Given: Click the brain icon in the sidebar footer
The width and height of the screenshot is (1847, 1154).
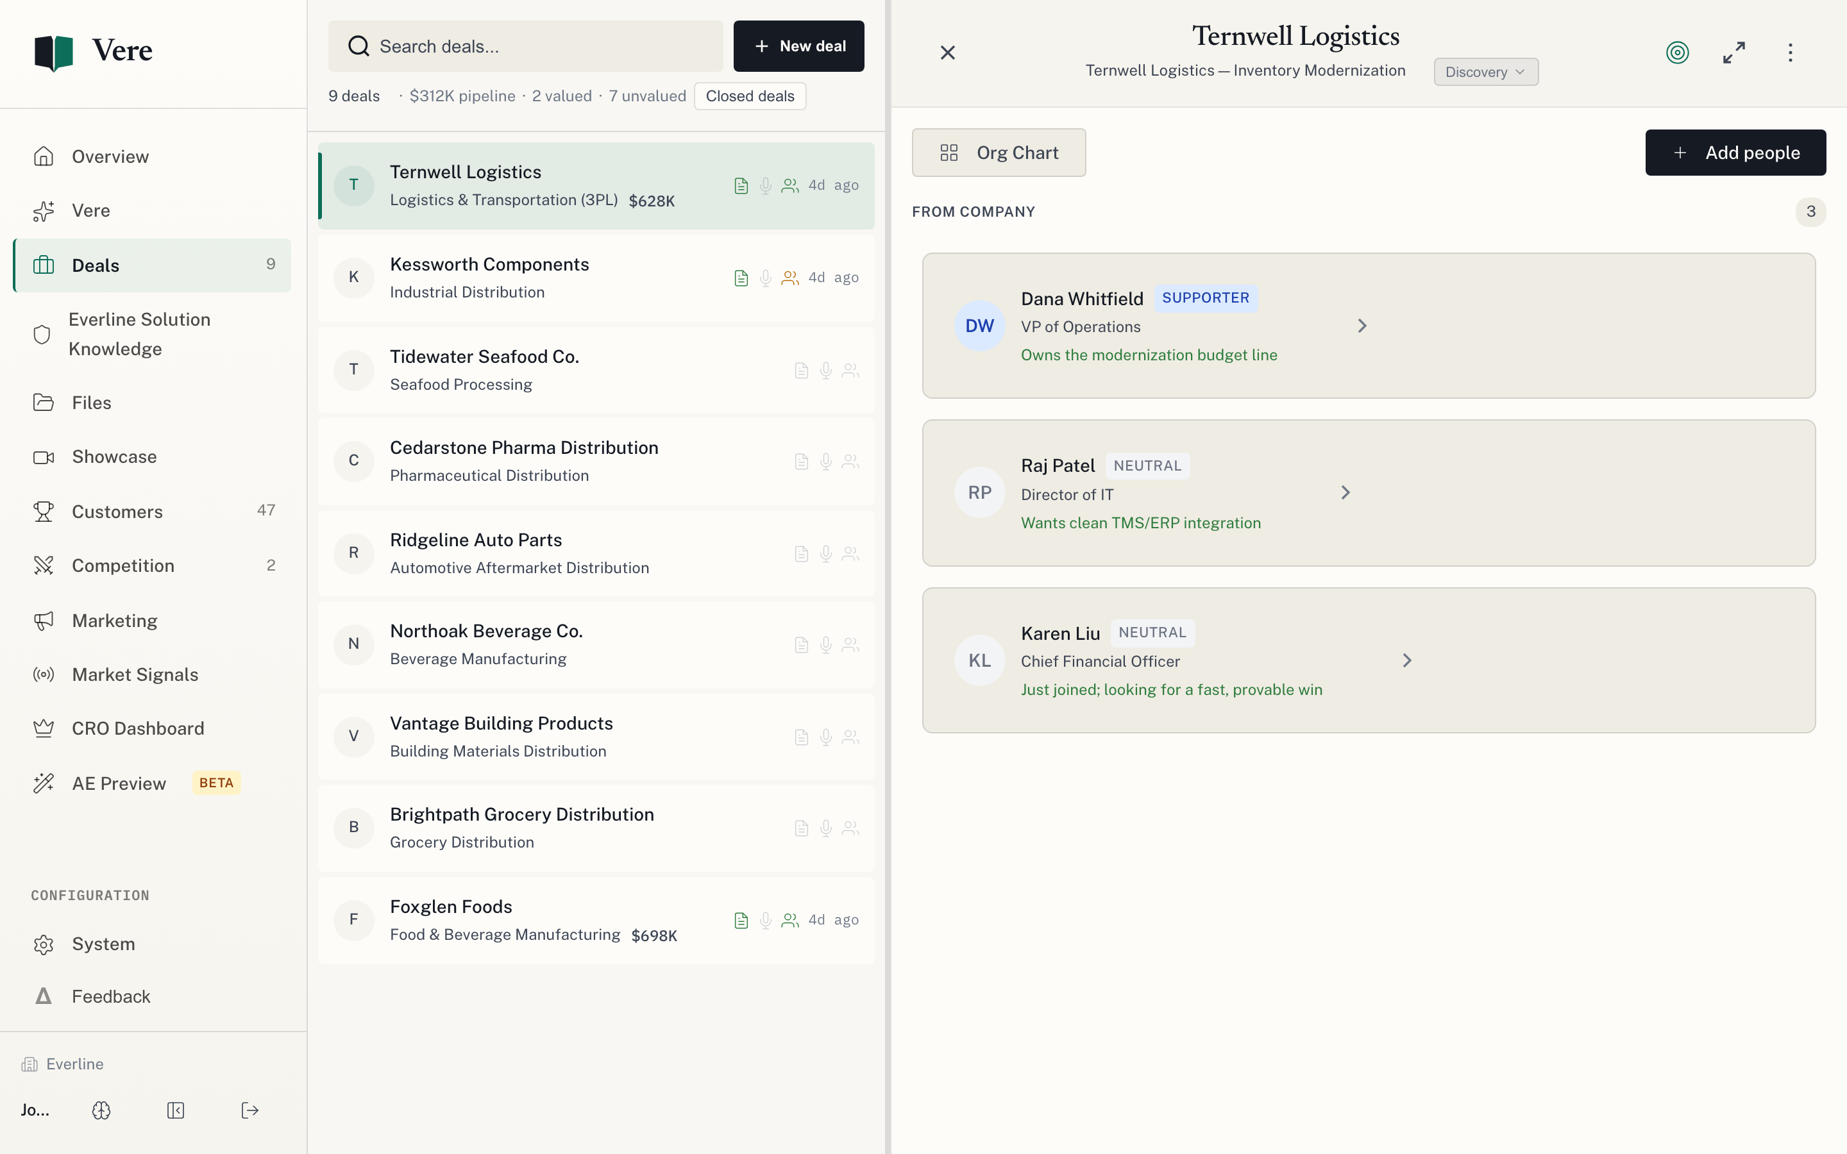Looking at the screenshot, I should [x=101, y=1110].
